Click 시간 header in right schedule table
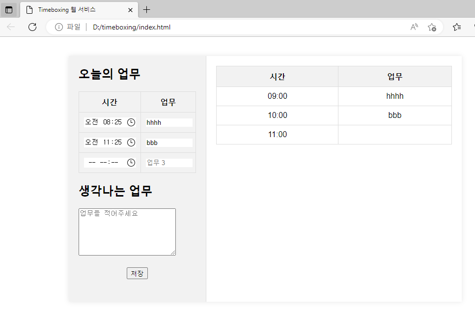This screenshot has width=475, height=315. pos(277,77)
